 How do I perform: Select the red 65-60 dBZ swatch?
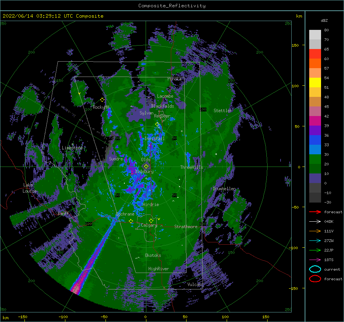pyautogui.click(x=315, y=54)
